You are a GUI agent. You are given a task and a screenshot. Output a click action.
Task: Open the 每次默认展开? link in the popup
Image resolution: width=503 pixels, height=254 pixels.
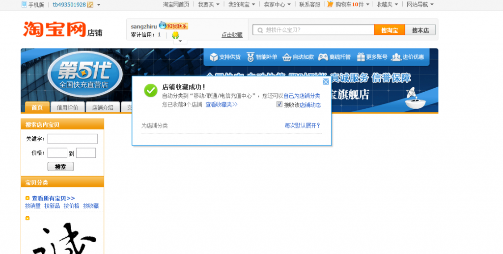(x=303, y=126)
